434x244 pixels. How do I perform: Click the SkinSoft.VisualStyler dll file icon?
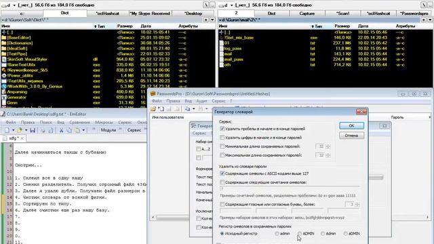[x=4, y=59]
